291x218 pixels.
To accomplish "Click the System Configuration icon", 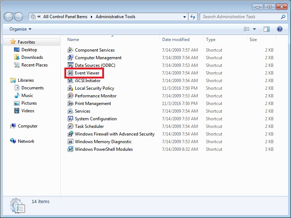I will coord(70,119).
